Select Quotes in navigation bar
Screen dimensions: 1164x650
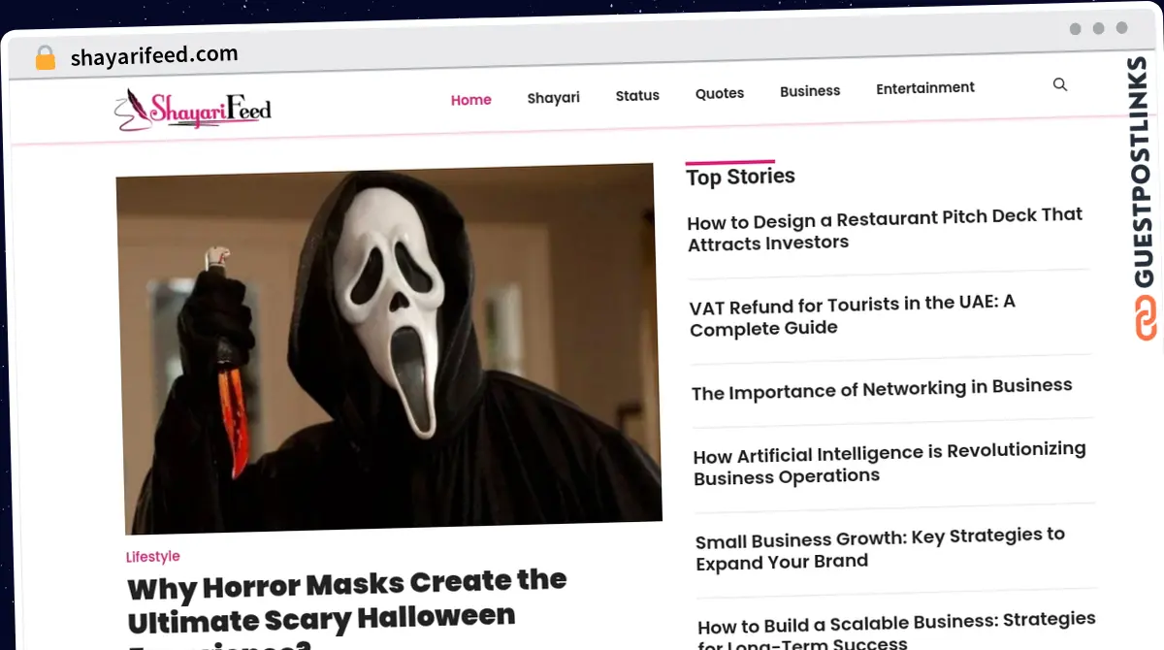point(720,93)
